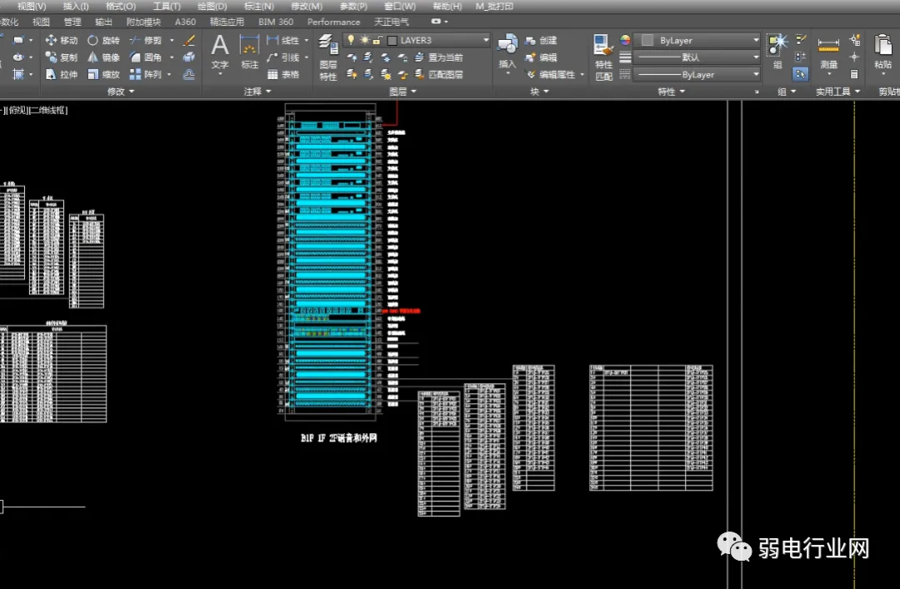This screenshot has width=900, height=589.
Task: Click the object color wheel icon
Action: 625,40
